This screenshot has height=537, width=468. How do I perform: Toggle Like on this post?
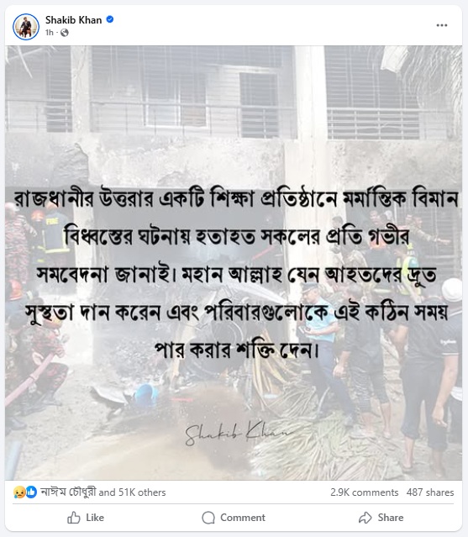86,518
